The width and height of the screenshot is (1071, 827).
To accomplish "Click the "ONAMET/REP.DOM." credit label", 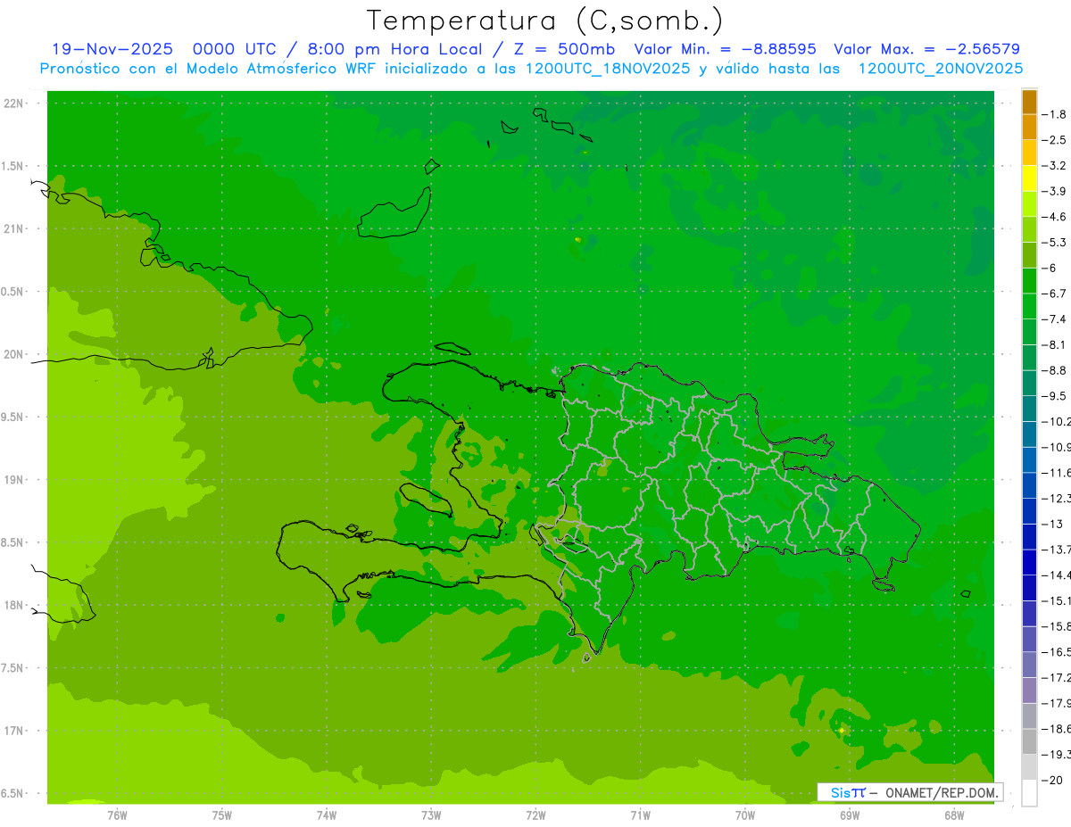I will (942, 792).
